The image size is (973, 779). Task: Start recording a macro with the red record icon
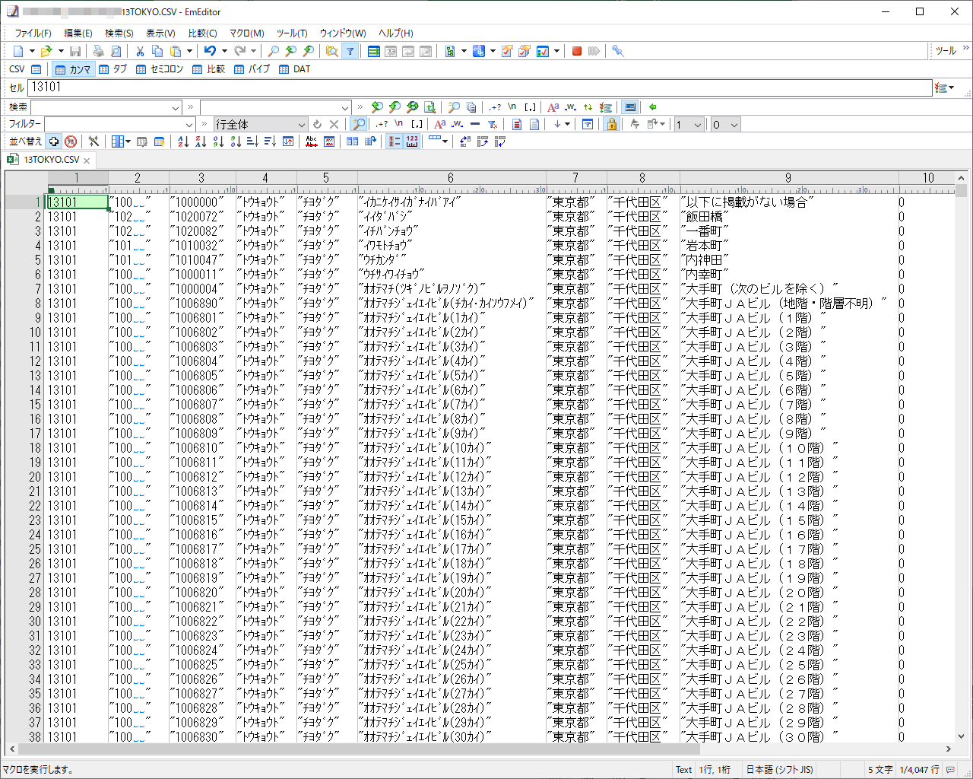coord(576,51)
